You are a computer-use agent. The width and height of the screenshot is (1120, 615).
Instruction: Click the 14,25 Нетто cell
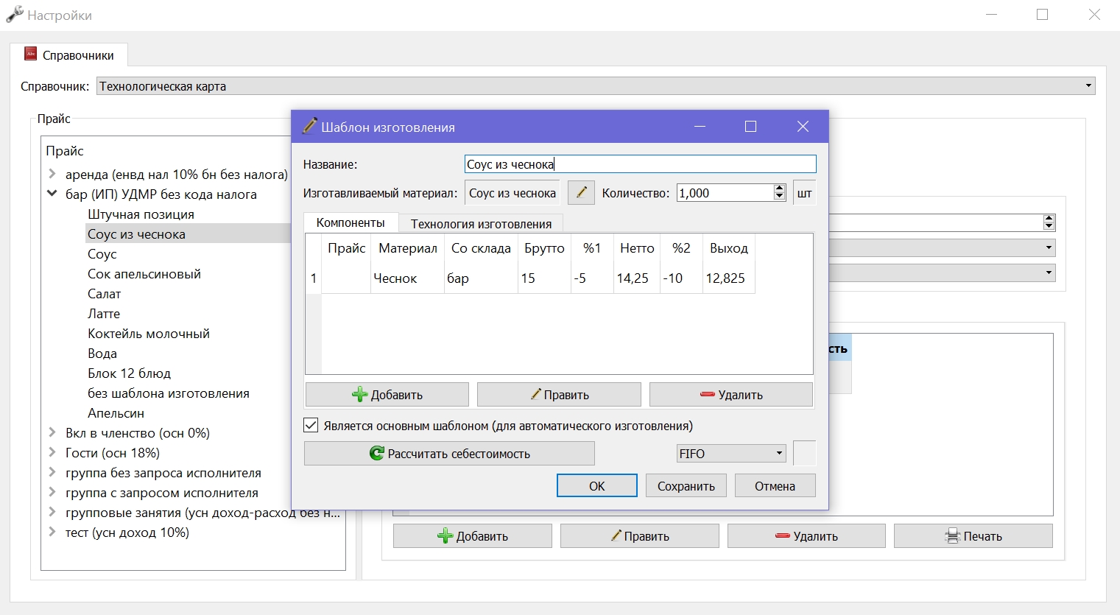click(x=637, y=278)
